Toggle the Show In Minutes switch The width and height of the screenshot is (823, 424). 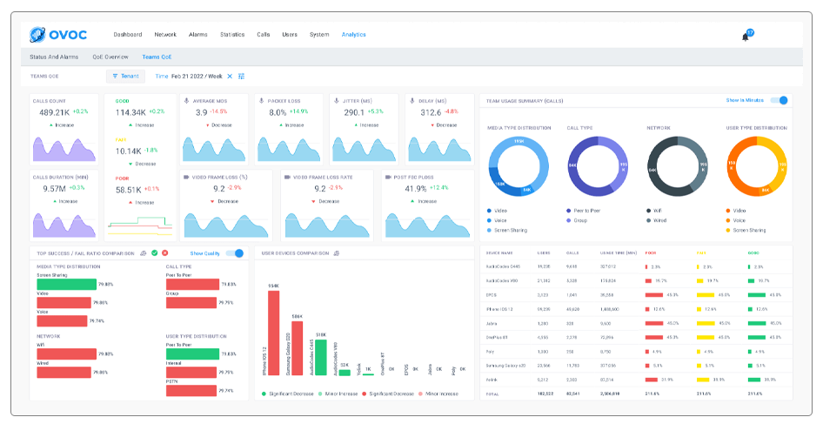779,100
